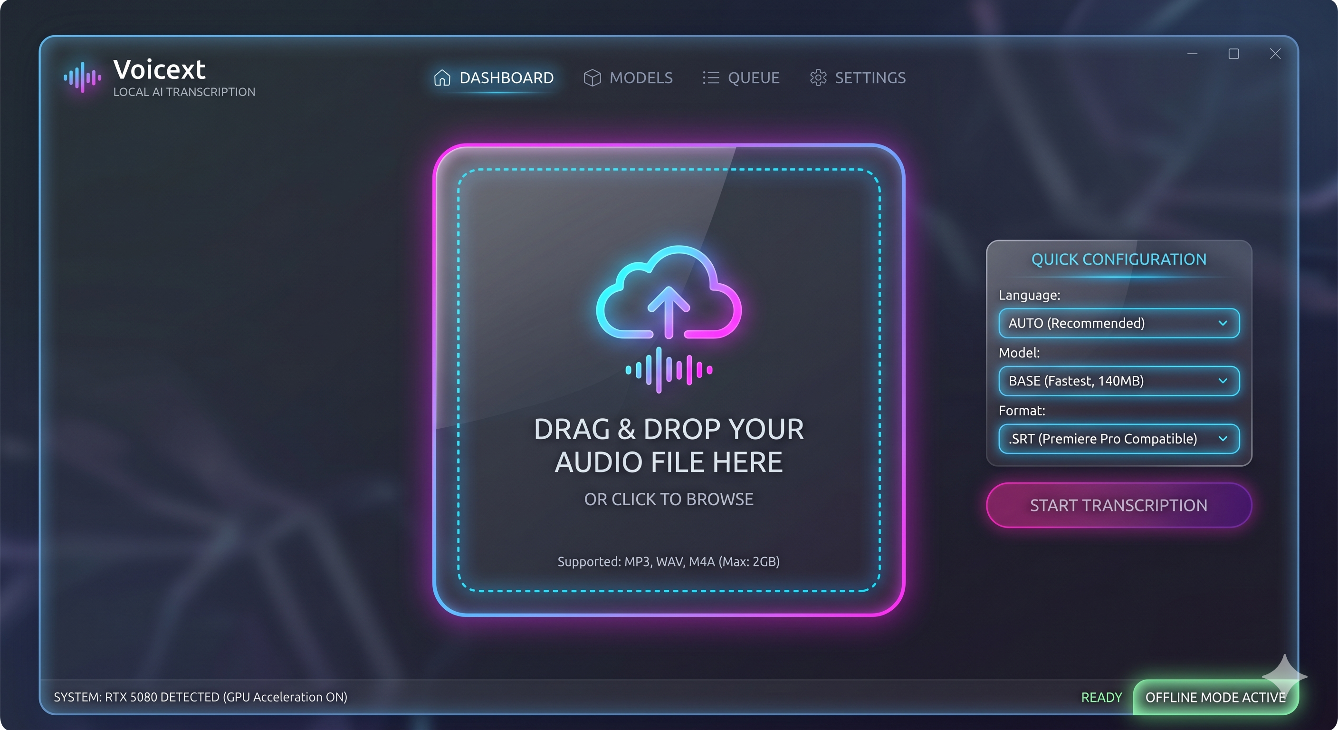Click OR CLICK TO BROWSE text
Image resolution: width=1338 pixels, height=730 pixels.
[669, 499]
